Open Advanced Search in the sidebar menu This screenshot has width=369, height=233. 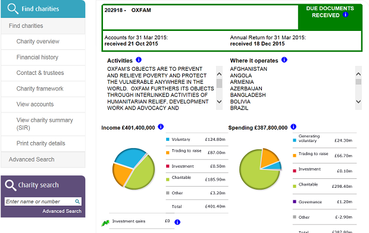click(x=43, y=159)
